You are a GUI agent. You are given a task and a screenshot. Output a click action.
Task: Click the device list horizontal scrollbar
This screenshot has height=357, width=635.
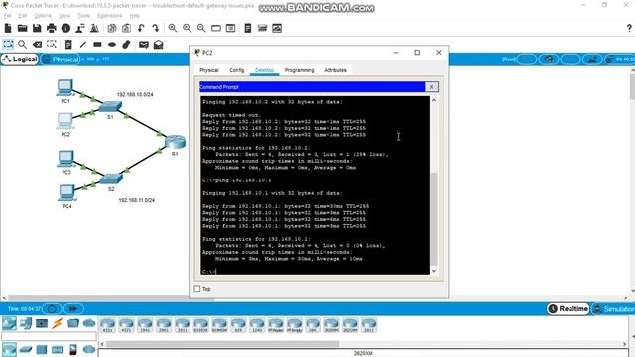point(222,344)
